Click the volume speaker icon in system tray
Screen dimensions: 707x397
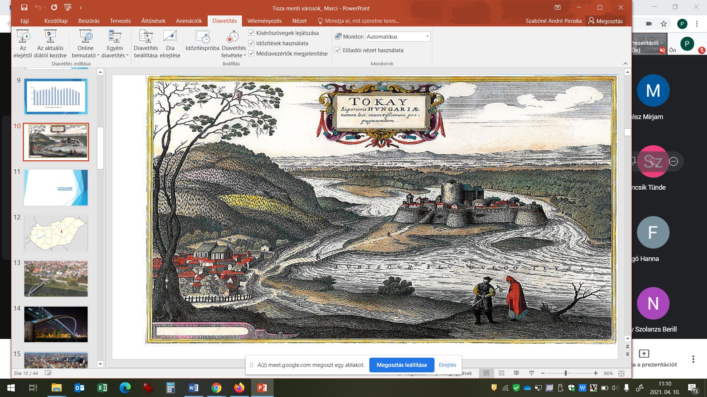coord(615,388)
